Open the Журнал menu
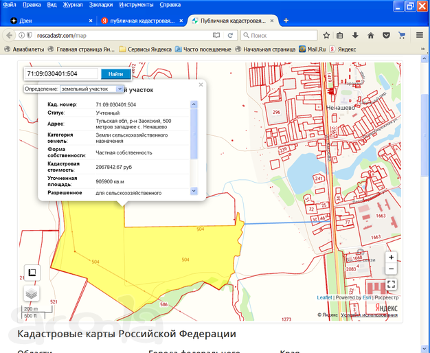Viewport: 430px width, 353px height. pos(73,5)
